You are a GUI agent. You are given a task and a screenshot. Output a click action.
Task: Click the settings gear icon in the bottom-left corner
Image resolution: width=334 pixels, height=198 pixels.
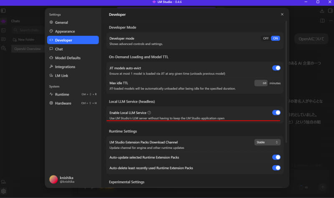[3, 191]
